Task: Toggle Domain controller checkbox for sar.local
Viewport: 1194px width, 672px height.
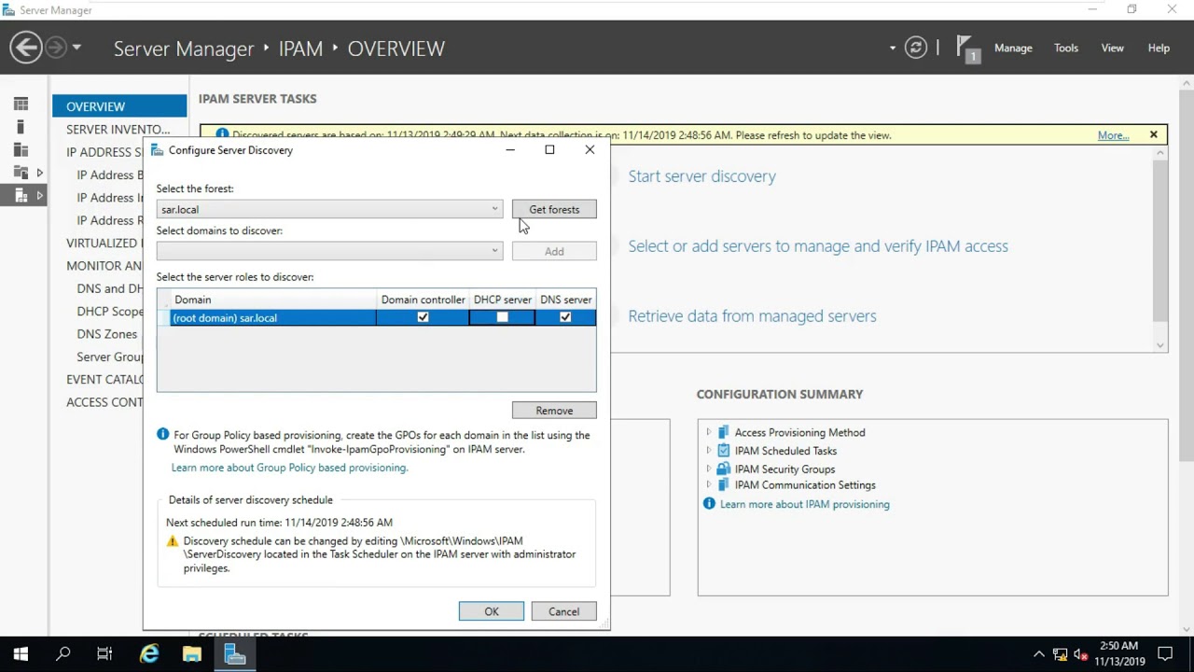Action: coord(423,317)
